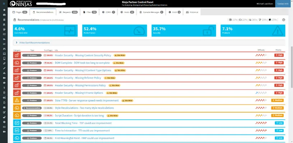The image size is (293, 143).
Task: Click the pulse icon on Total Blocking Time row
Action: pos(17,123)
